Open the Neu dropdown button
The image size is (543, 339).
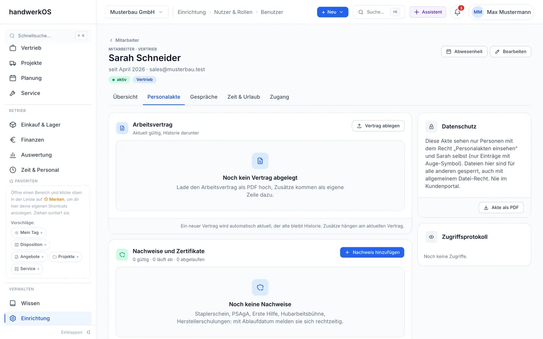(332, 12)
